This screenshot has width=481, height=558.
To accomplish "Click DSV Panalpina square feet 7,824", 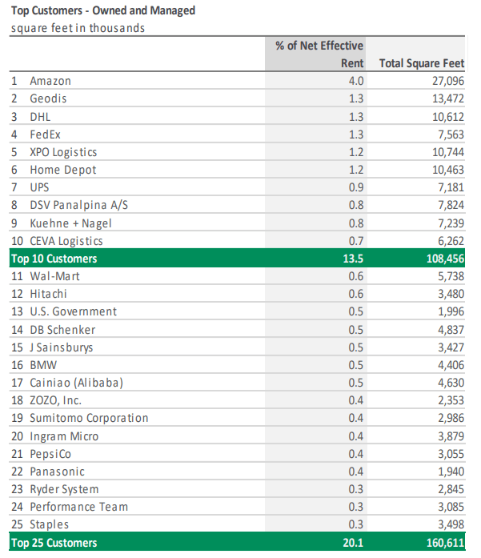I will coord(451,205).
